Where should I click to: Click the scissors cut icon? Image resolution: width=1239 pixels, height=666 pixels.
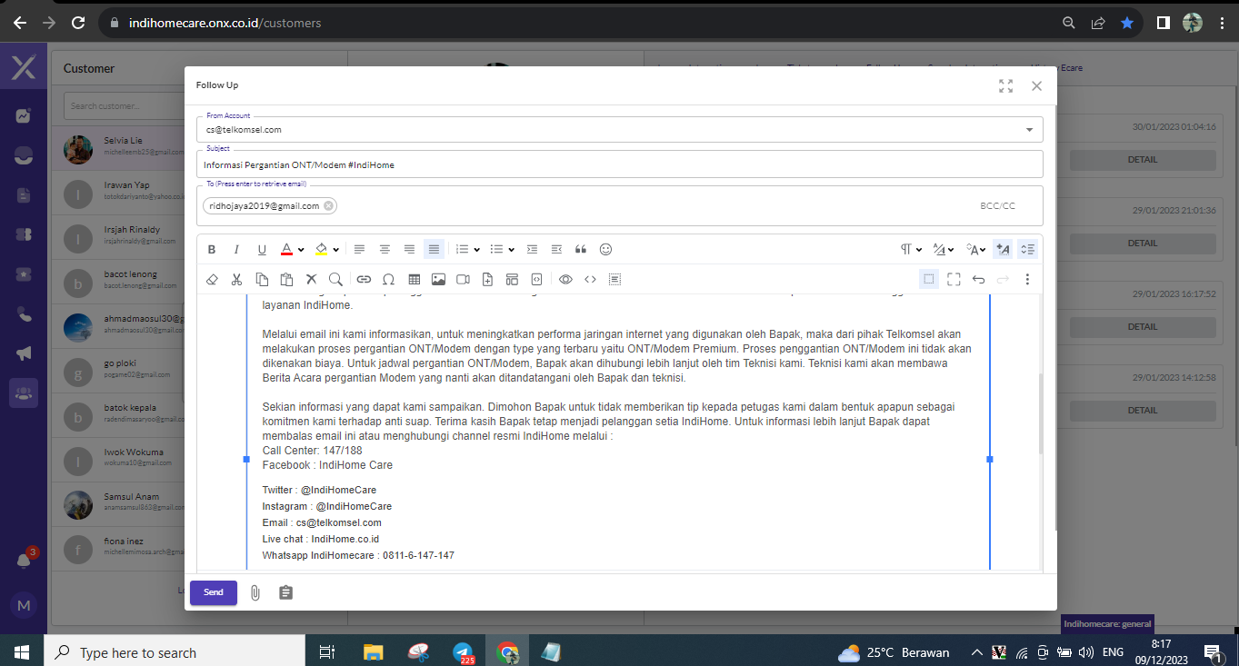tap(236, 279)
